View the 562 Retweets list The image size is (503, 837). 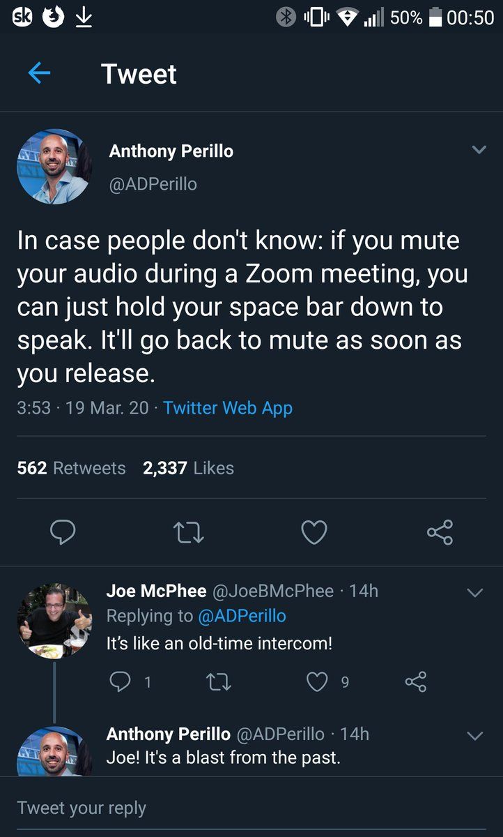[x=71, y=468]
